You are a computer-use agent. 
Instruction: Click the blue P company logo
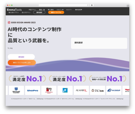pyautogui.click(x=65, y=90)
